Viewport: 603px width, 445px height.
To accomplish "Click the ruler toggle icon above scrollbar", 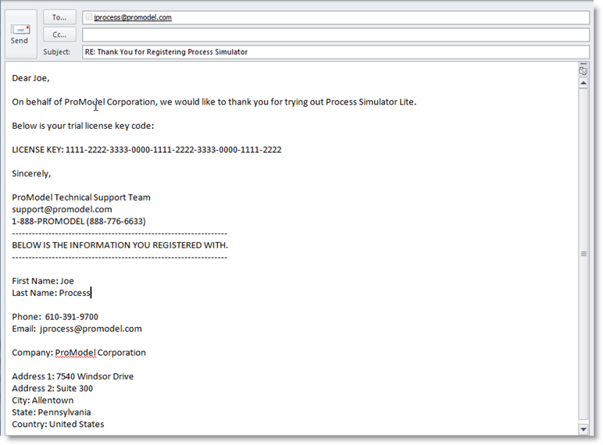I will click(x=583, y=71).
